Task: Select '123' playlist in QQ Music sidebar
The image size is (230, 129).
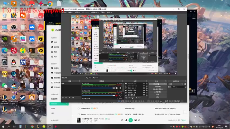Action: tap(53, 113)
